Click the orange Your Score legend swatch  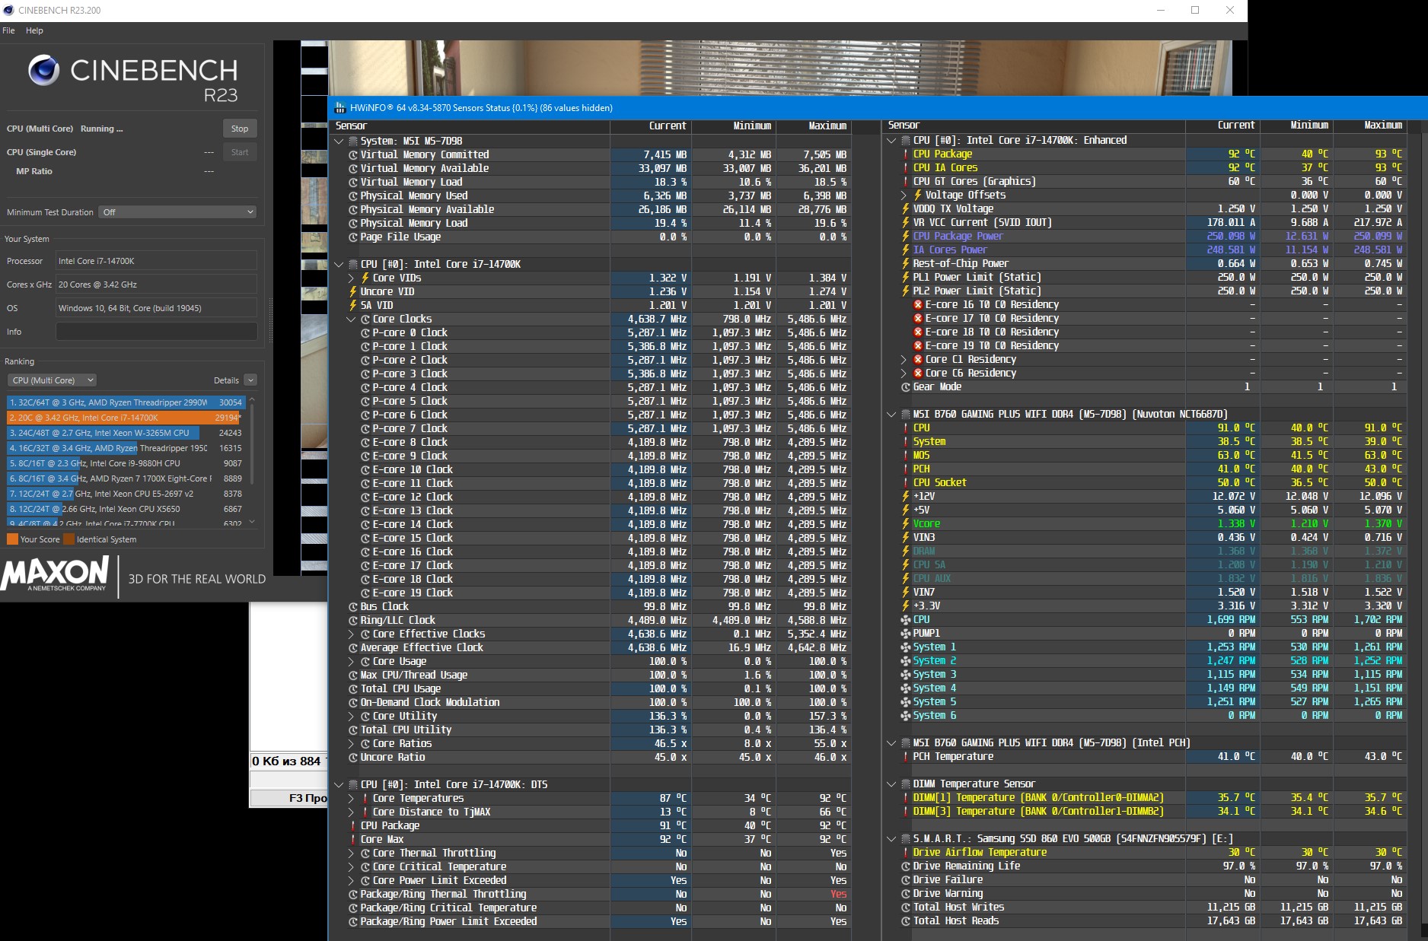pyautogui.click(x=12, y=539)
